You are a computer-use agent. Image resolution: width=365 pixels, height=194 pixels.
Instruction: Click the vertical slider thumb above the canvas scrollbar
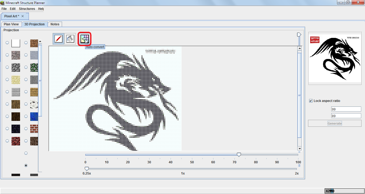[x=299, y=35]
